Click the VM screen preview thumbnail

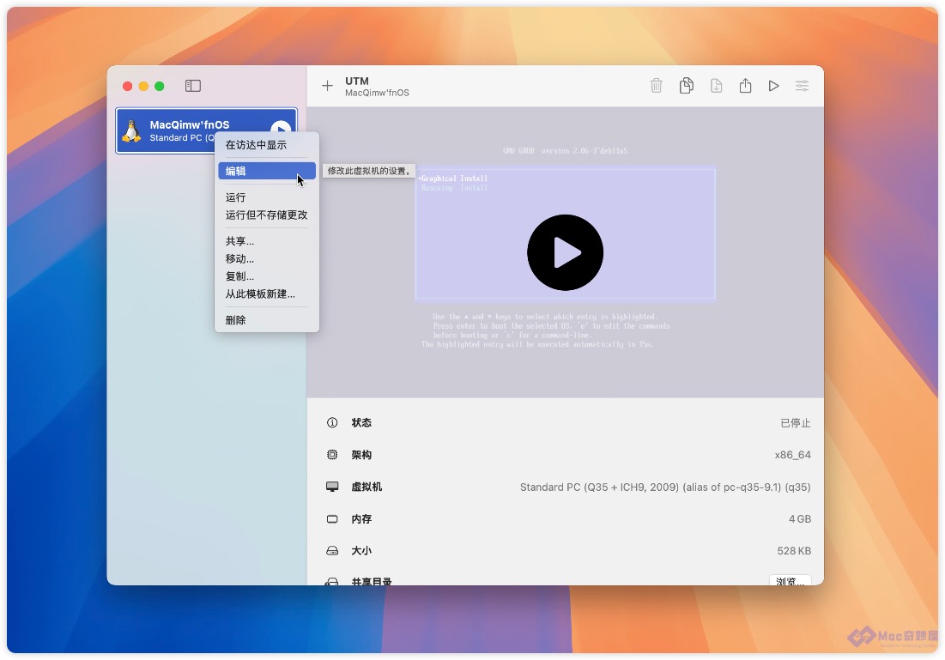click(566, 252)
